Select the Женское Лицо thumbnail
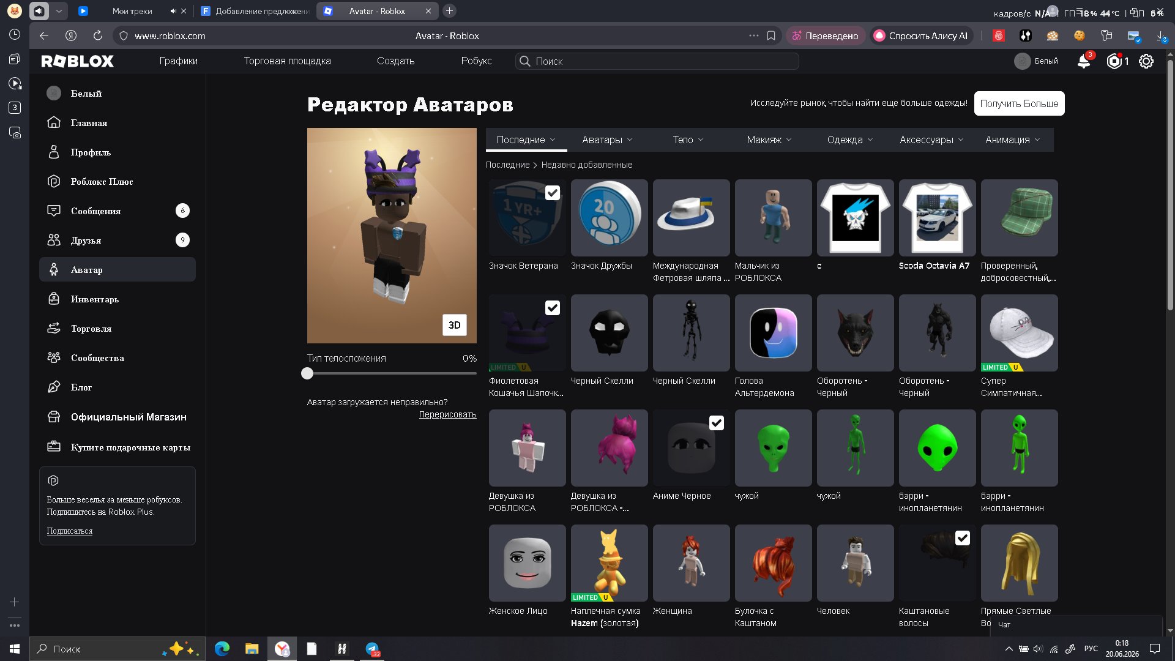Image resolution: width=1175 pixels, height=661 pixels. coord(527,563)
